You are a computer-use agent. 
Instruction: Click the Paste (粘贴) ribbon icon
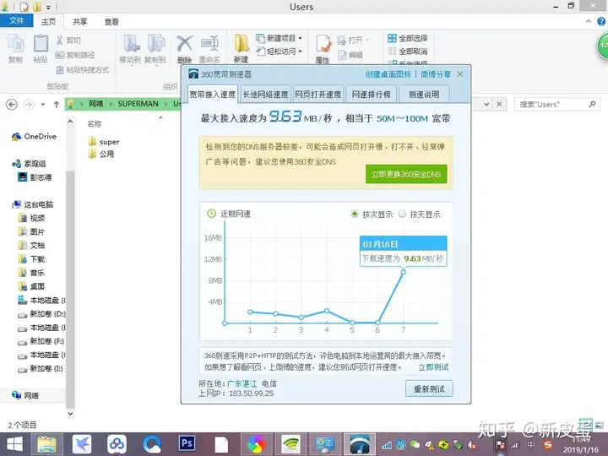click(x=41, y=48)
